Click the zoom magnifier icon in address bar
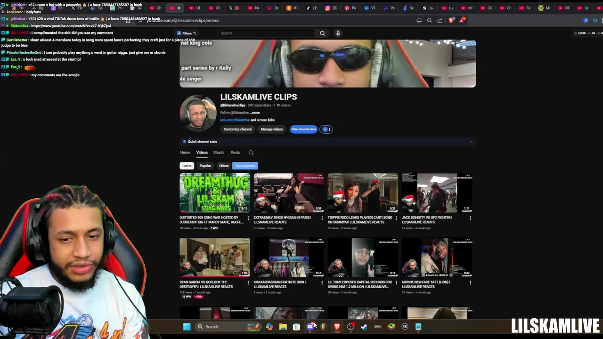Screen dimensions: 603x339 pyautogui.click(x=429, y=20)
